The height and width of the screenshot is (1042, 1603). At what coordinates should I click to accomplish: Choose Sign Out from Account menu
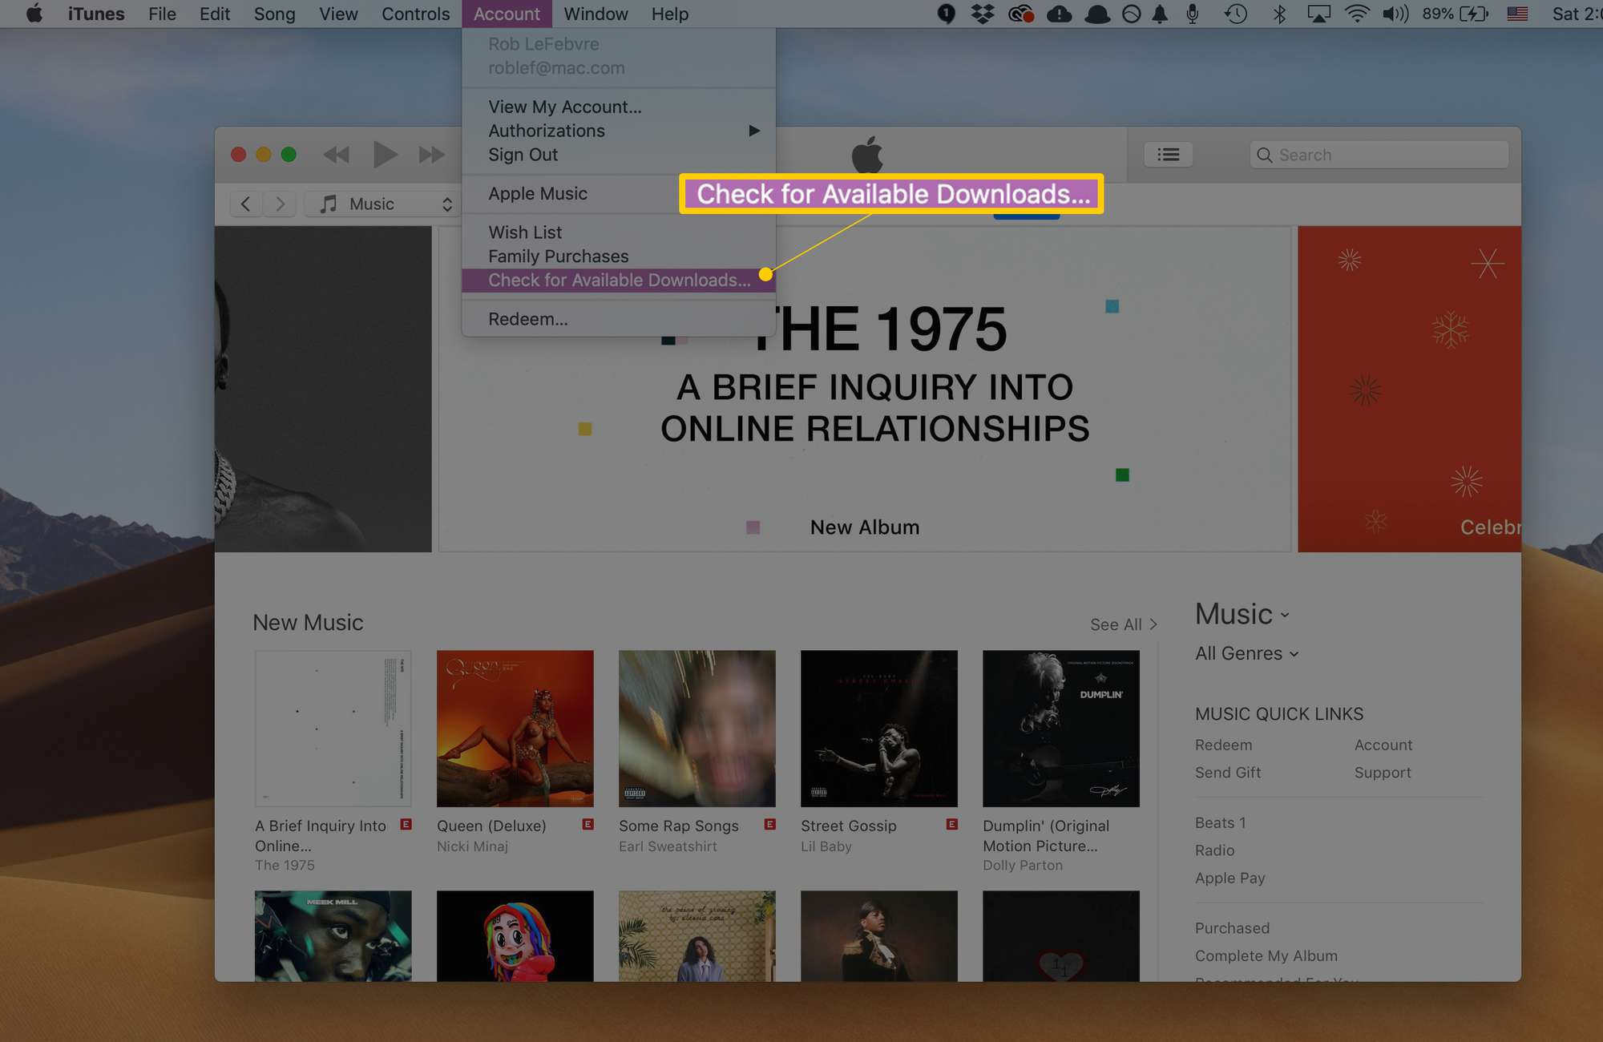pyautogui.click(x=619, y=155)
